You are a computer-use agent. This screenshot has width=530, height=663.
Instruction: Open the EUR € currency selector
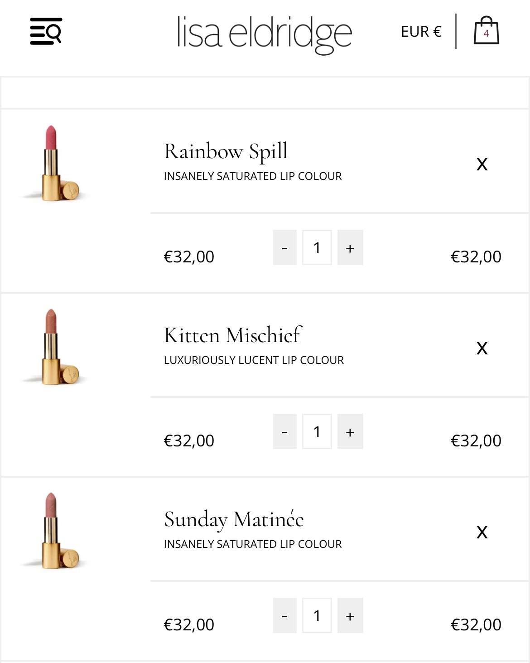421,31
